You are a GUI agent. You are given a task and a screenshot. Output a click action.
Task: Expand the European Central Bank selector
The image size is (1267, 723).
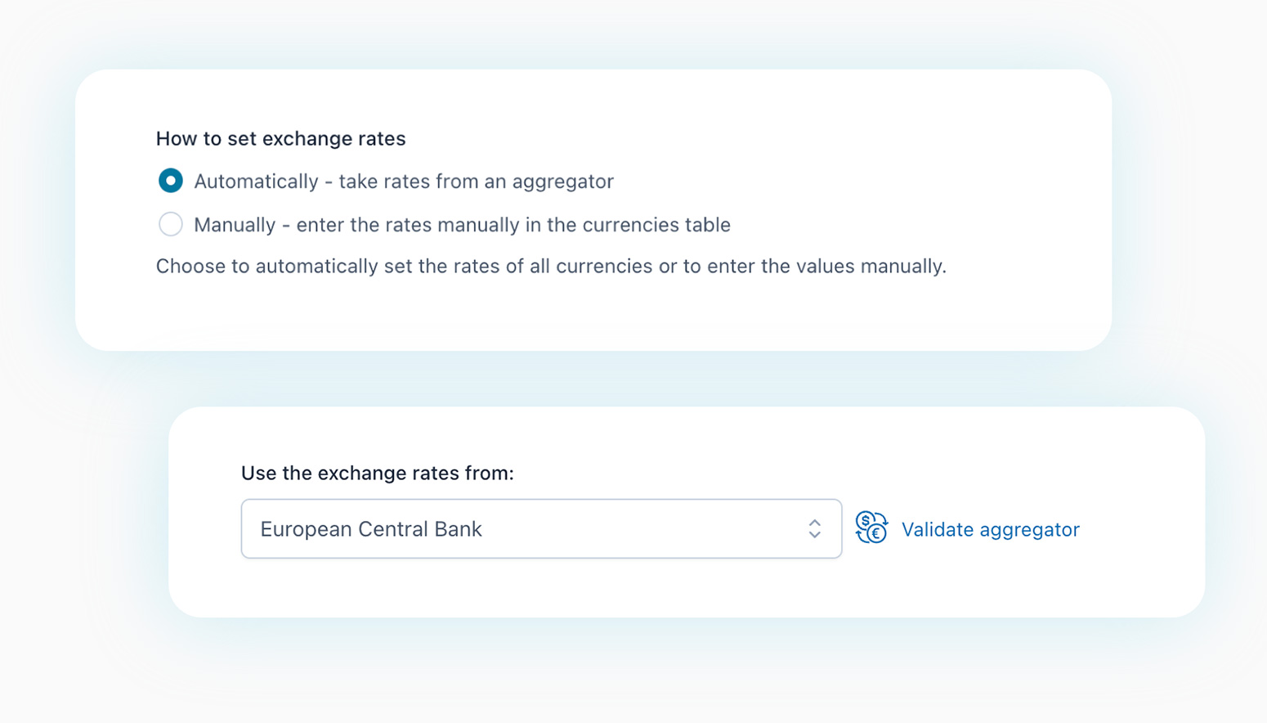pyautogui.click(x=541, y=528)
